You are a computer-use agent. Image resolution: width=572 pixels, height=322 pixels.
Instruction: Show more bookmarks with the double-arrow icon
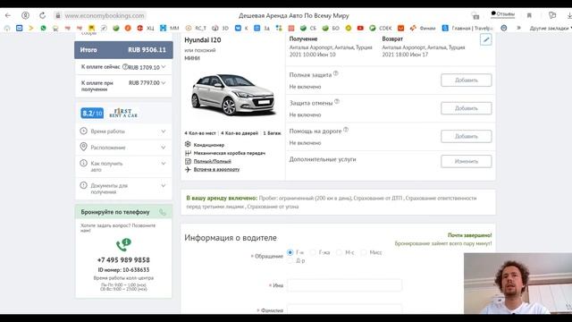(518, 28)
